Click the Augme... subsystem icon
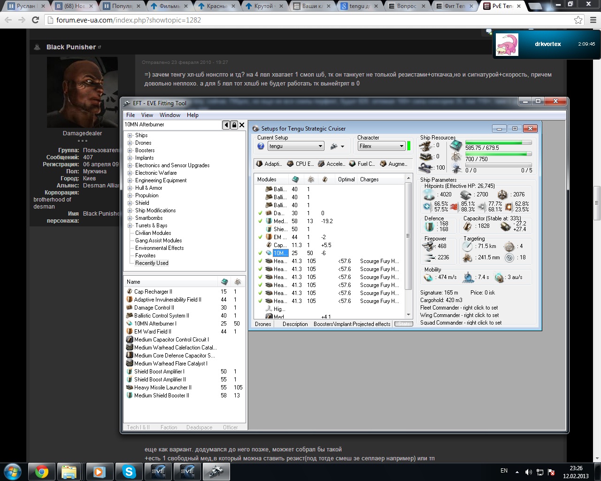This screenshot has height=481, width=601. [x=383, y=164]
